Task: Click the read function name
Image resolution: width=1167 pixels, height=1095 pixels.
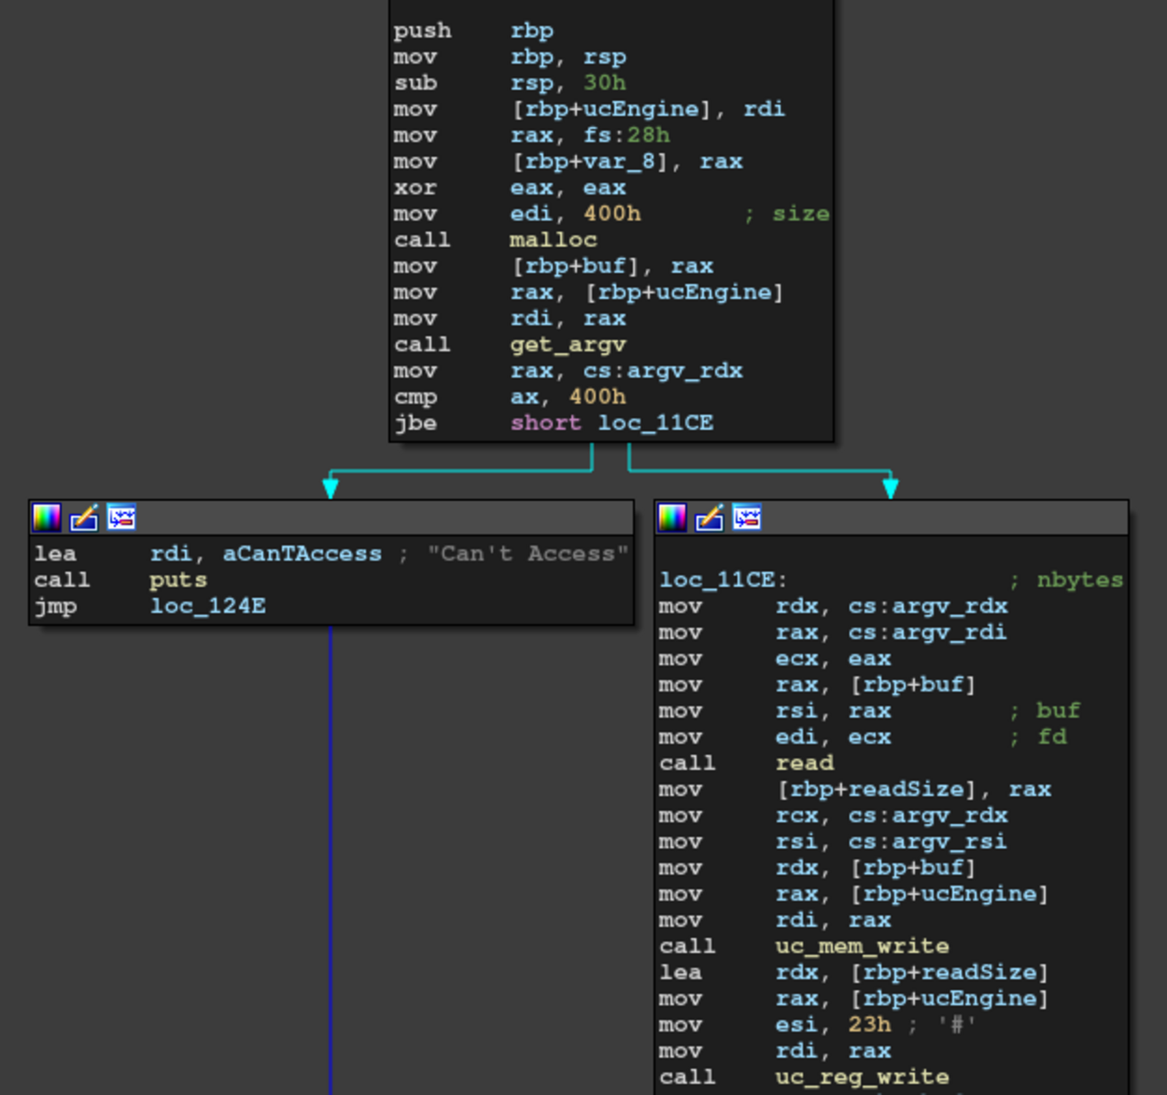Action: 803,763
